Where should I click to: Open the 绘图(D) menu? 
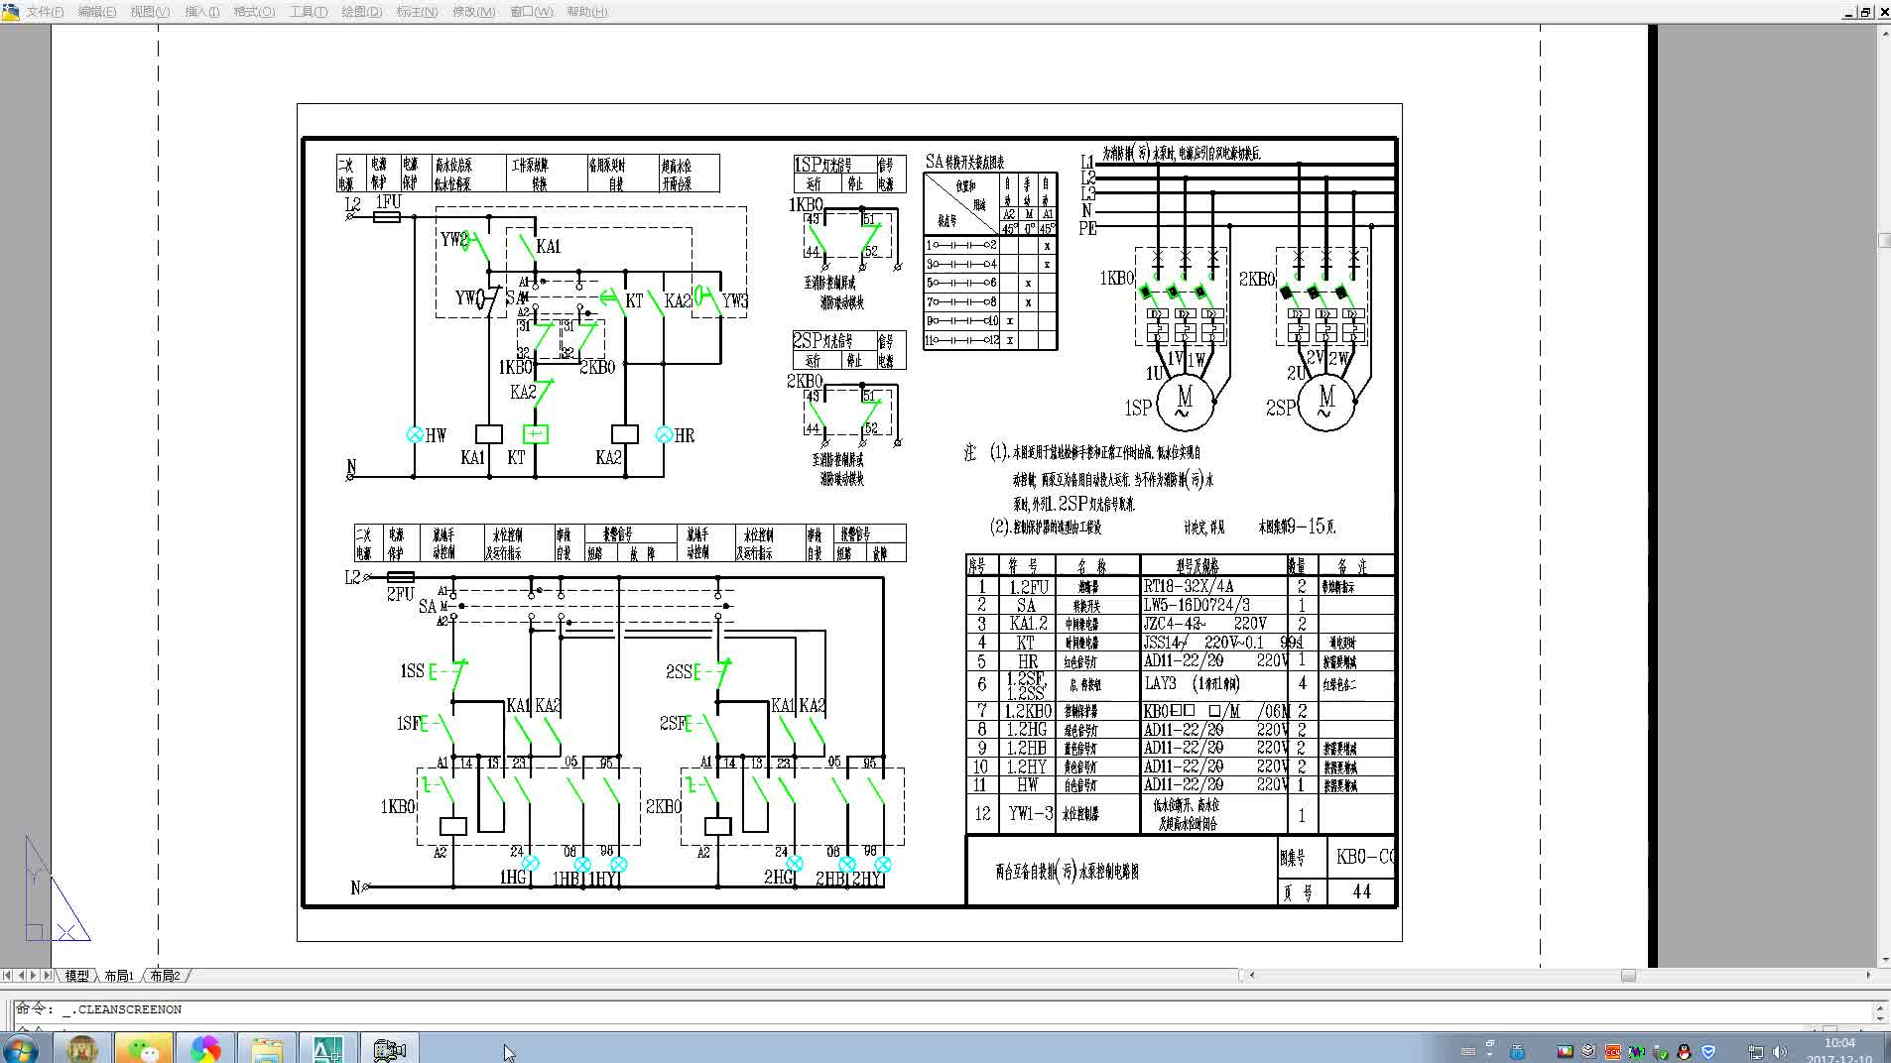[x=361, y=12]
